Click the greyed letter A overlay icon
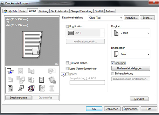Image resolution: width=159 pixels, height=115 pixels. click(31, 80)
